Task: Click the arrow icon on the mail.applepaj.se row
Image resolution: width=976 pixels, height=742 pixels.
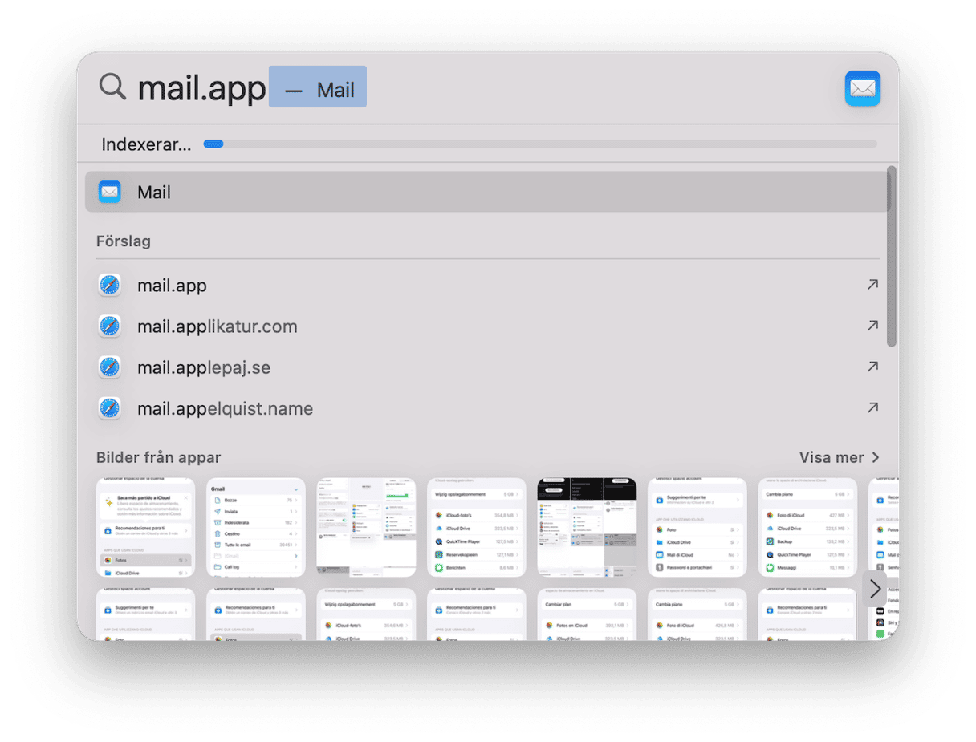Action: 872,367
